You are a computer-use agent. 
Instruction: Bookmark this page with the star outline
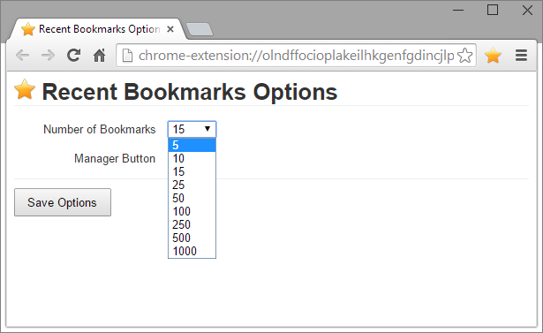tap(464, 56)
